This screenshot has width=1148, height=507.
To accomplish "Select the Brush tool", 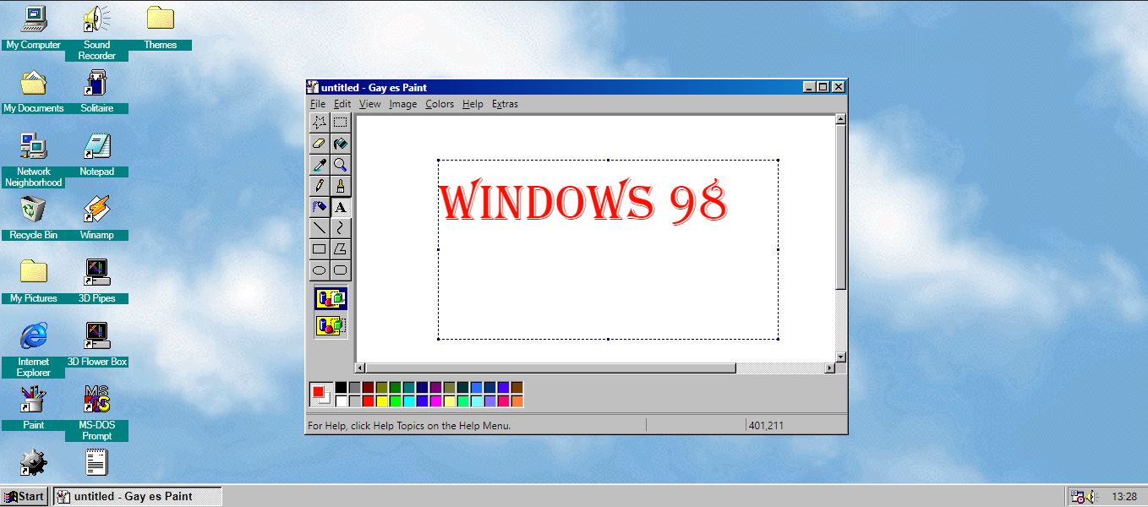I will pyautogui.click(x=340, y=186).
